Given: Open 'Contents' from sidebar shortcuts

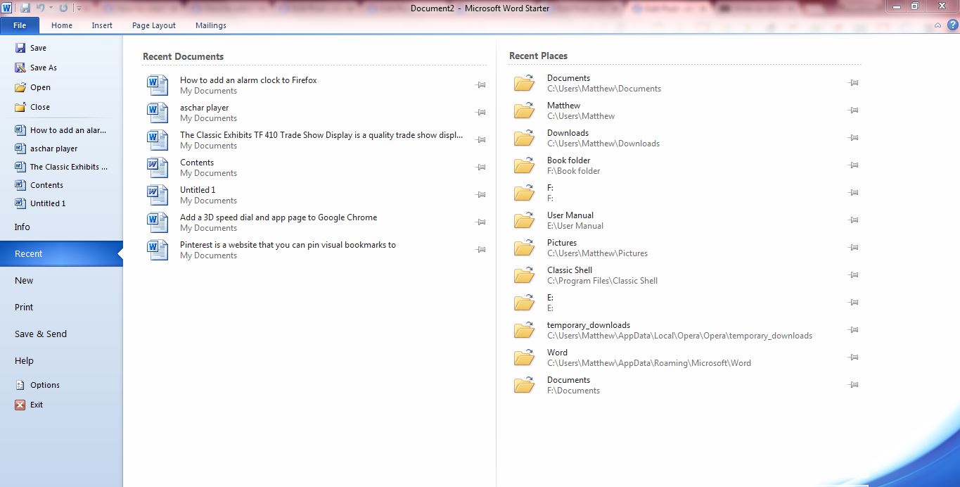Looking at the screenshot, I should click(39, 185).
